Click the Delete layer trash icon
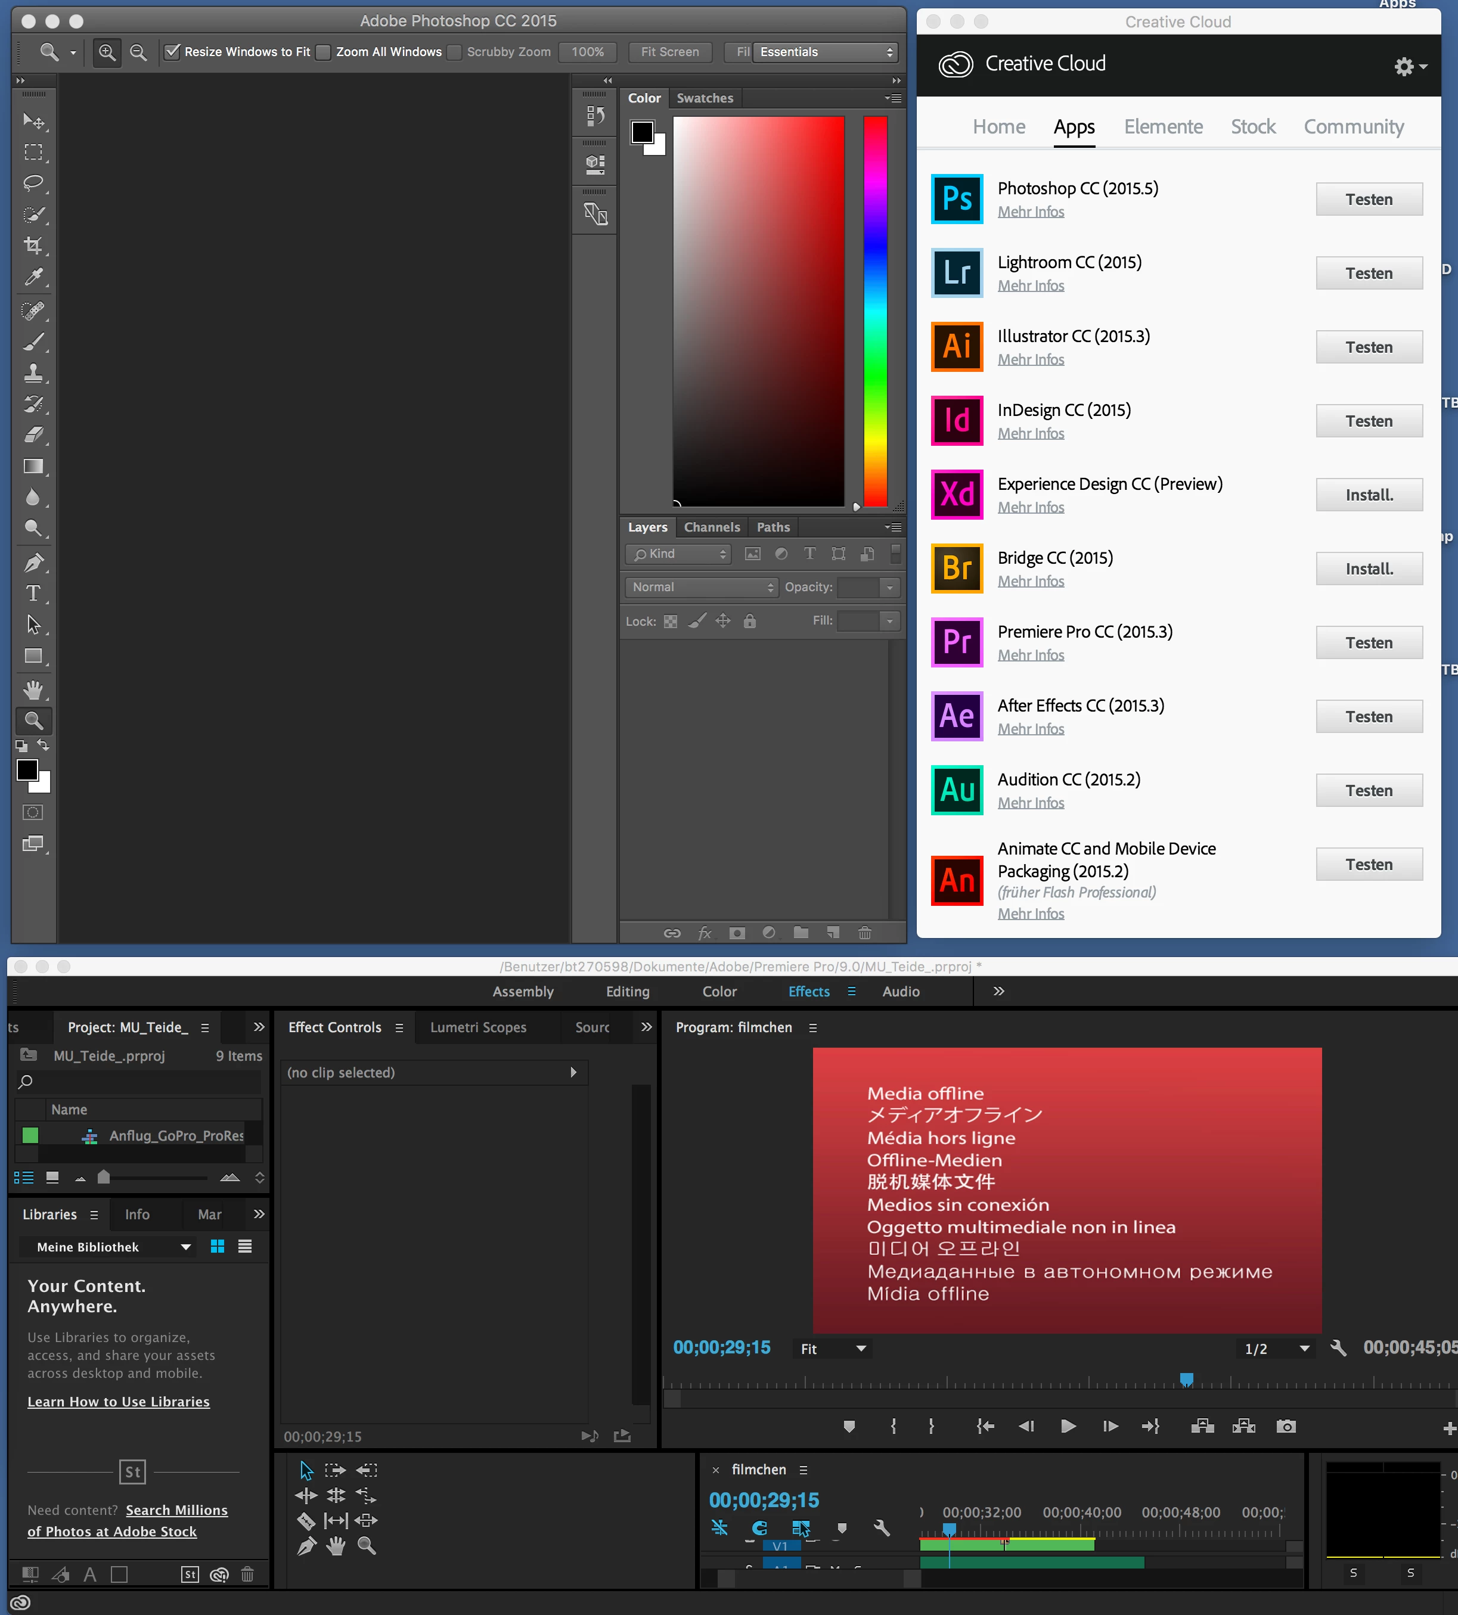 [864, 933]
